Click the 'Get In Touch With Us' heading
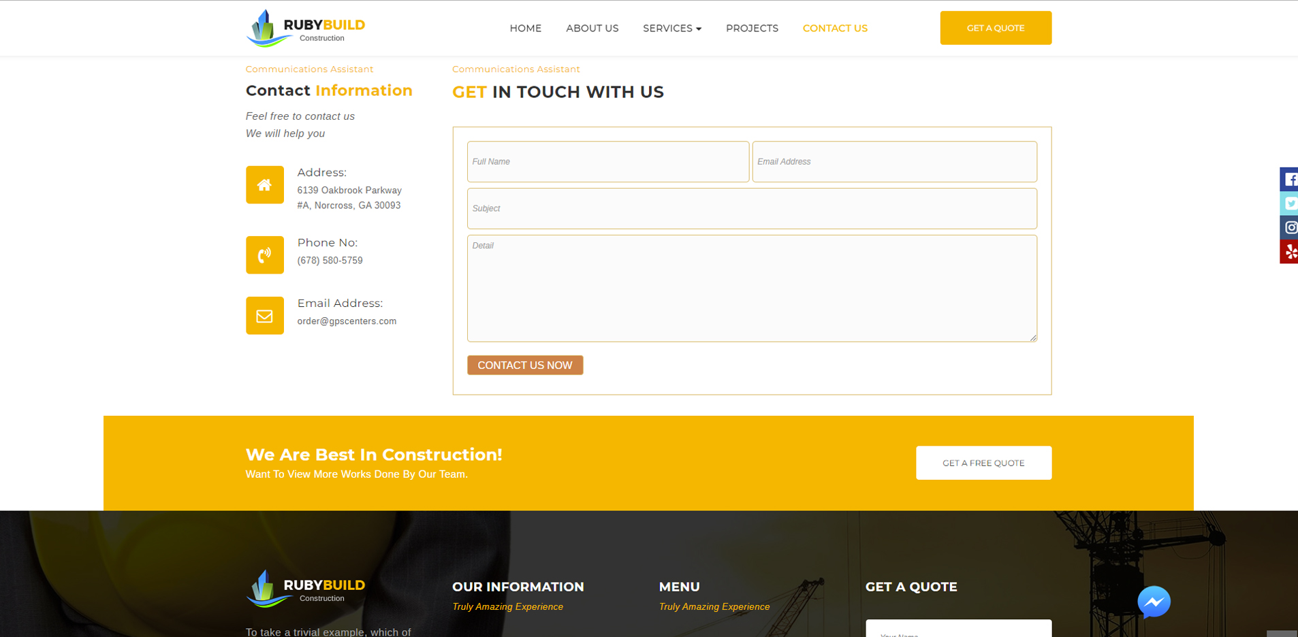This screenshot has width=1298, height=637. tap(558, 92)
